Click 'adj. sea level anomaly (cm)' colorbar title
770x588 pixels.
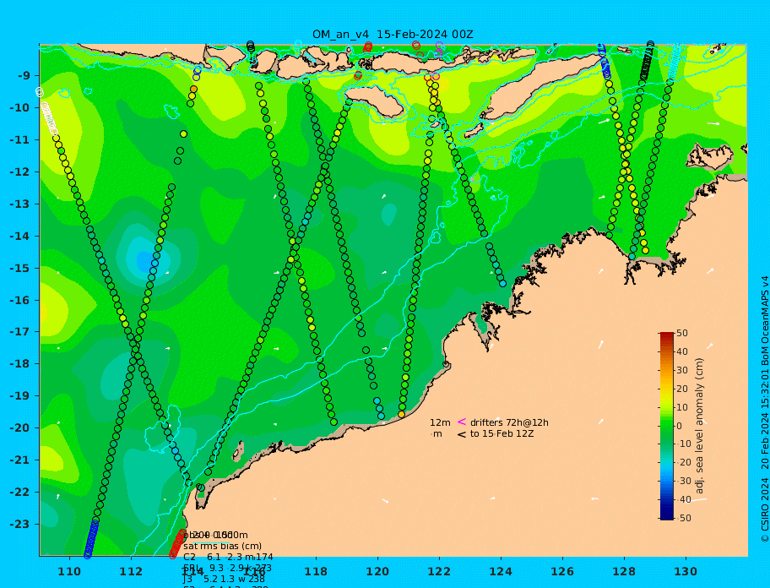(x=700, y=426)
